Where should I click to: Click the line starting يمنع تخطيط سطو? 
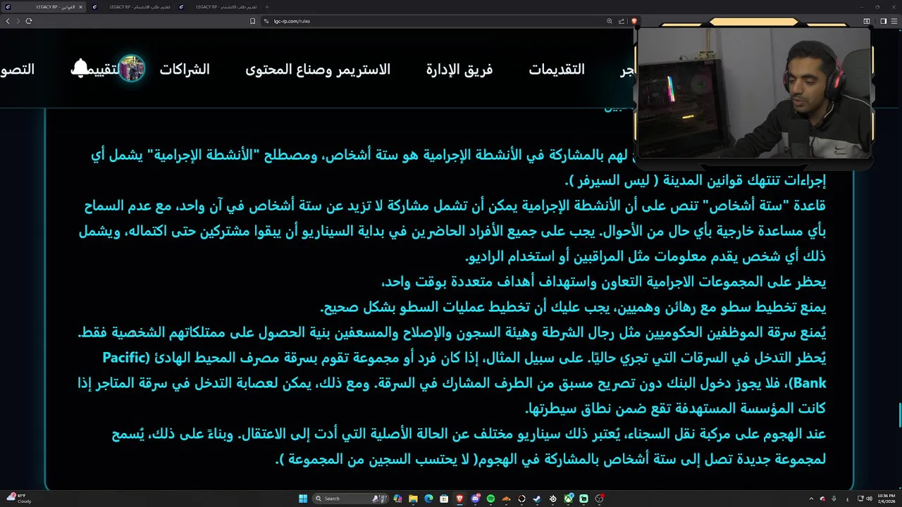tap(573, 307)
